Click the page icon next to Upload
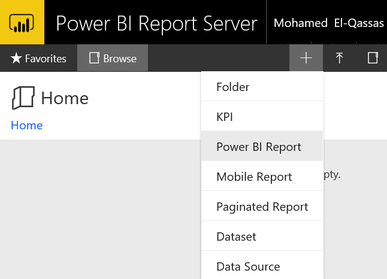Image resolution: width=387 pixels, height=279 pixels. click(373, 58)
